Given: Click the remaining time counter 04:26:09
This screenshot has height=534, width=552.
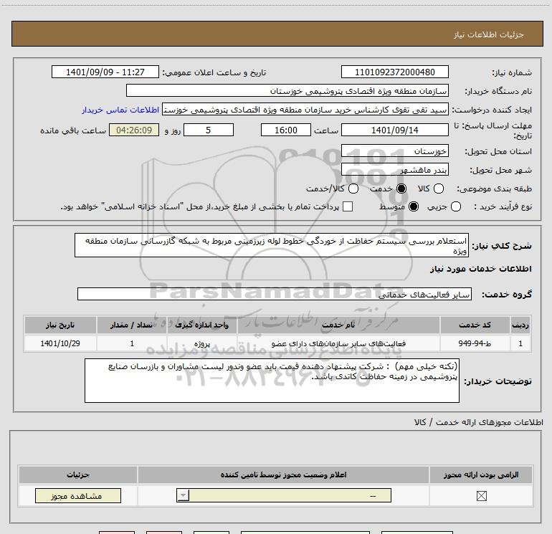Looking at the screenshot, I should point(134,130).
